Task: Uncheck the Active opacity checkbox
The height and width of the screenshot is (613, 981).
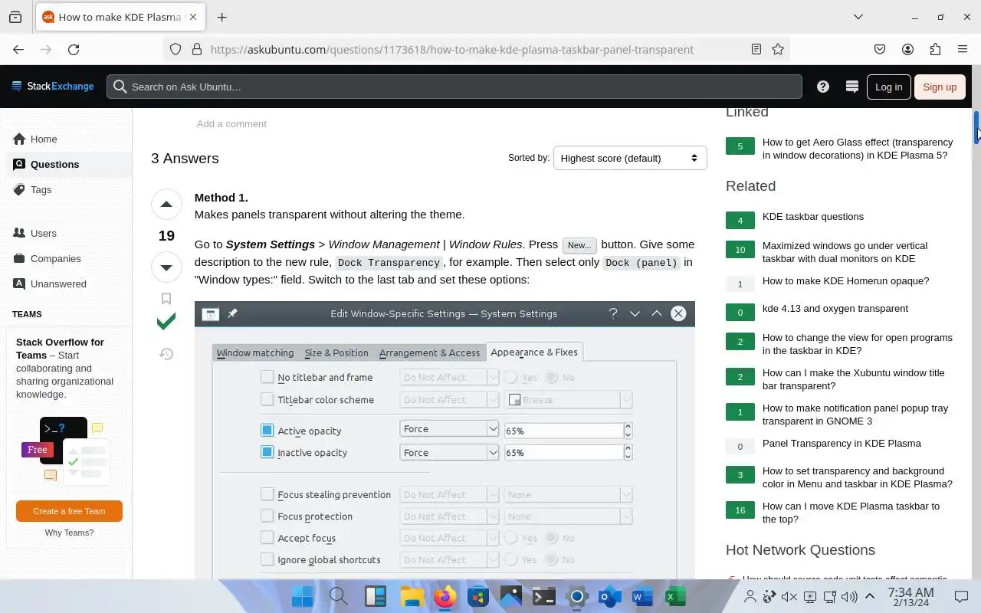Action: point(267,431)
